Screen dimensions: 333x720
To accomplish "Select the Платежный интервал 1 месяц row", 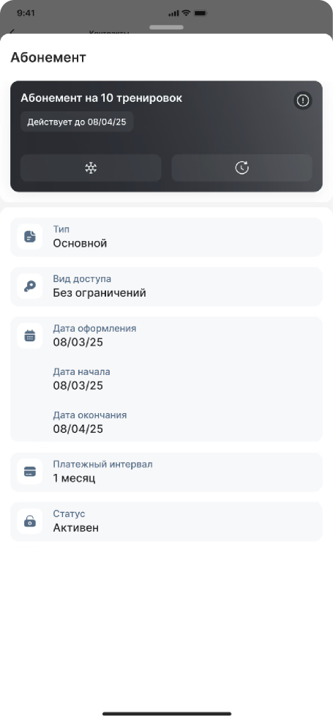I will click(167, 472).
